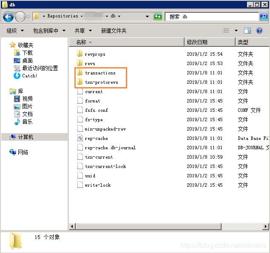Click the fsfs.conf type CONF 文件
The image size is (270, 253).
click(x=249, y=110)
